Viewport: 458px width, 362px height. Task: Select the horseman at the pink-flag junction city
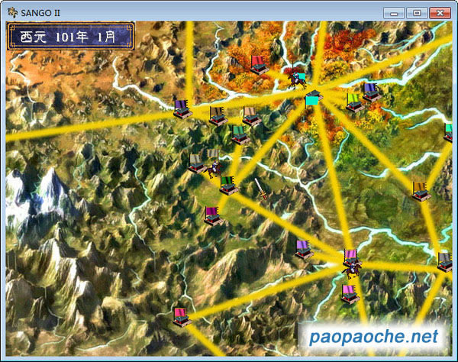coord(351,267)
